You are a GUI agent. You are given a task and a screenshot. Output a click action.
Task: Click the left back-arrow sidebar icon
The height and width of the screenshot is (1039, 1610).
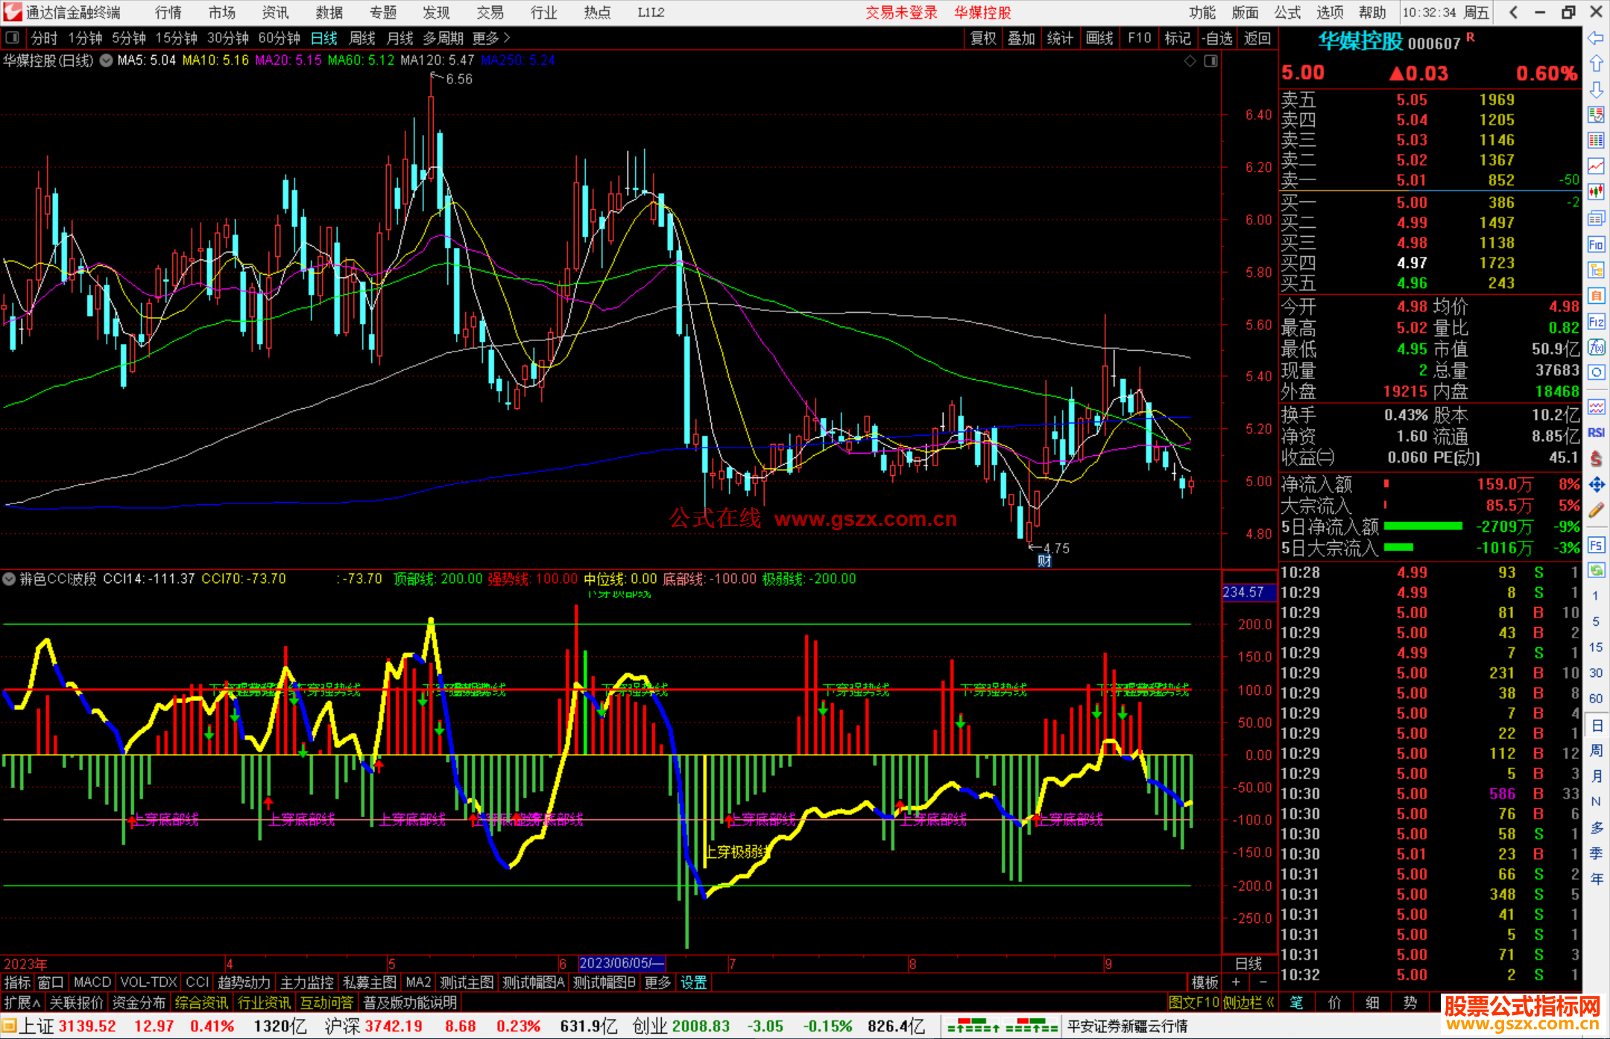click(1596, 38)
